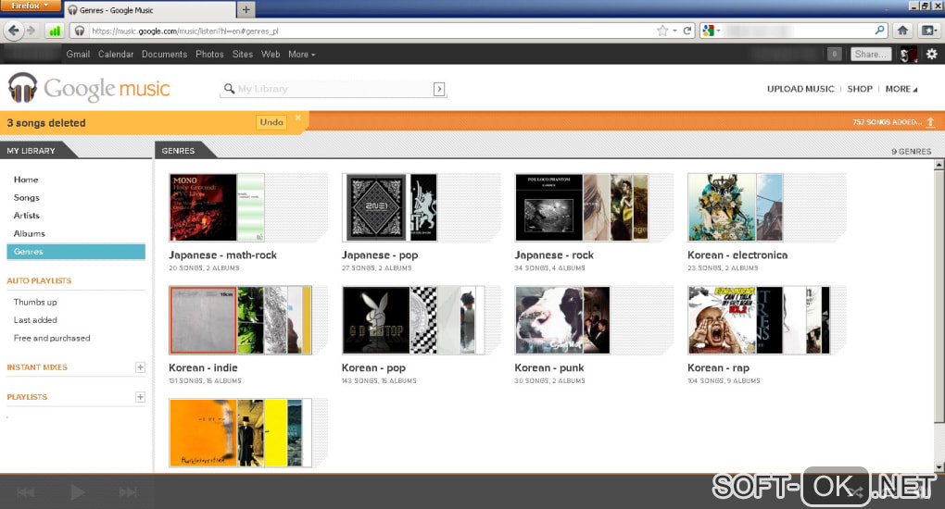This screenshot has height=509, width=945.
Task: Open the Korean - rap genre thumbnail
Action: 760,320
